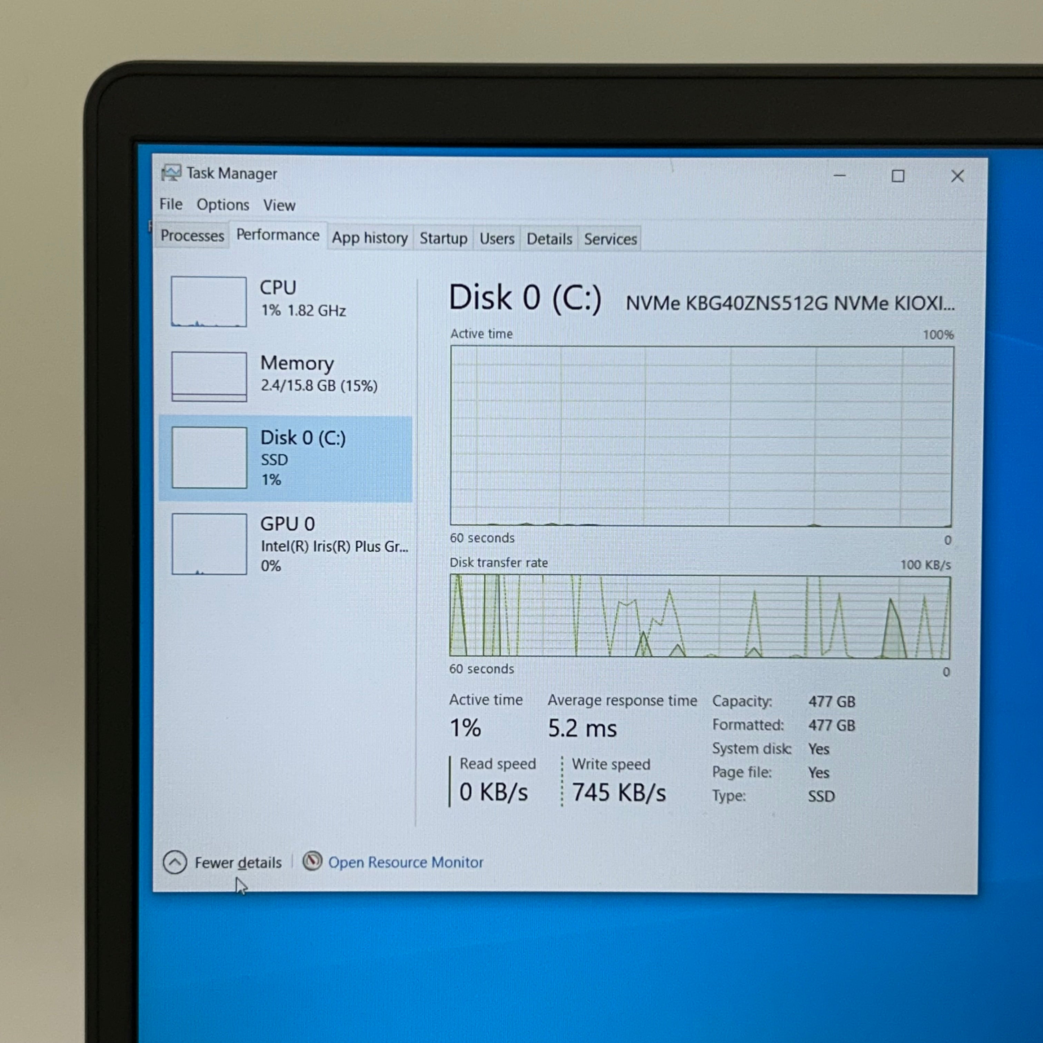Select the GPU 0 mini graph thumbnail
Screen dimensions: 1043x1043
pyautogui.click(x=209, y=544)
